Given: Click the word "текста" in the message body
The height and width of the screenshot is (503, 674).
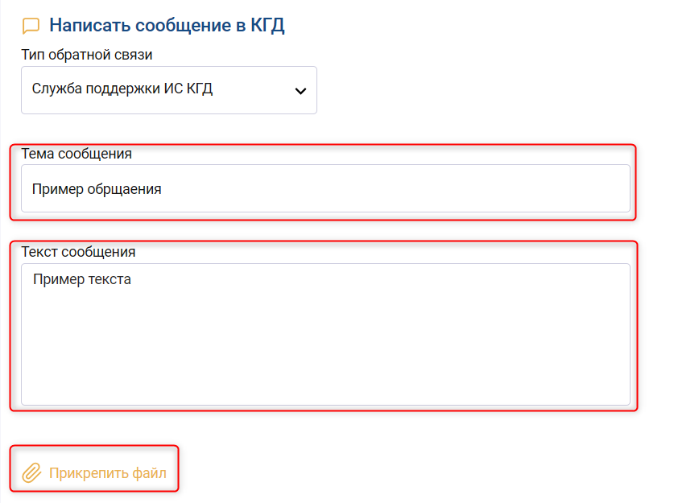Looking at the screenshot, I should point(107,280).
